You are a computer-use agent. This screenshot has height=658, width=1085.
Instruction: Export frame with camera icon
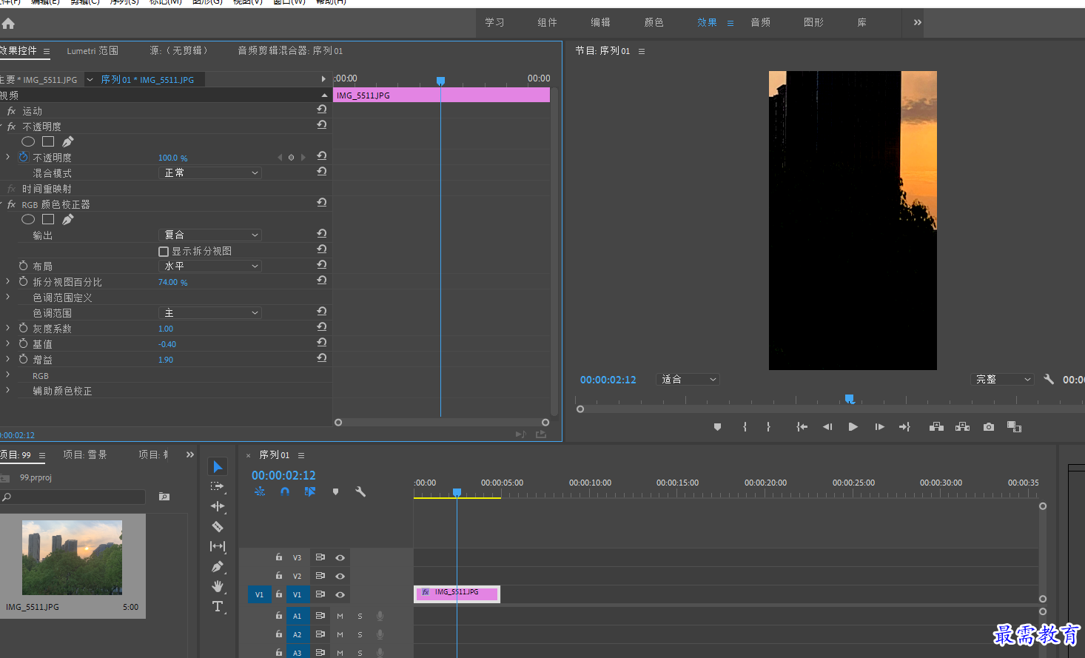coord(989,427)
